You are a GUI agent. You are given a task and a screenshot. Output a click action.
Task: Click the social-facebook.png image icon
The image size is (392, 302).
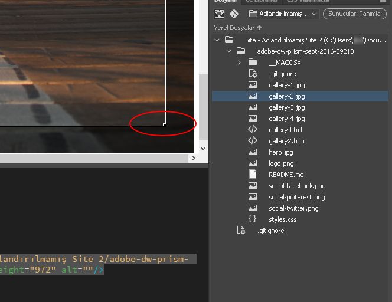click(253, 185)
